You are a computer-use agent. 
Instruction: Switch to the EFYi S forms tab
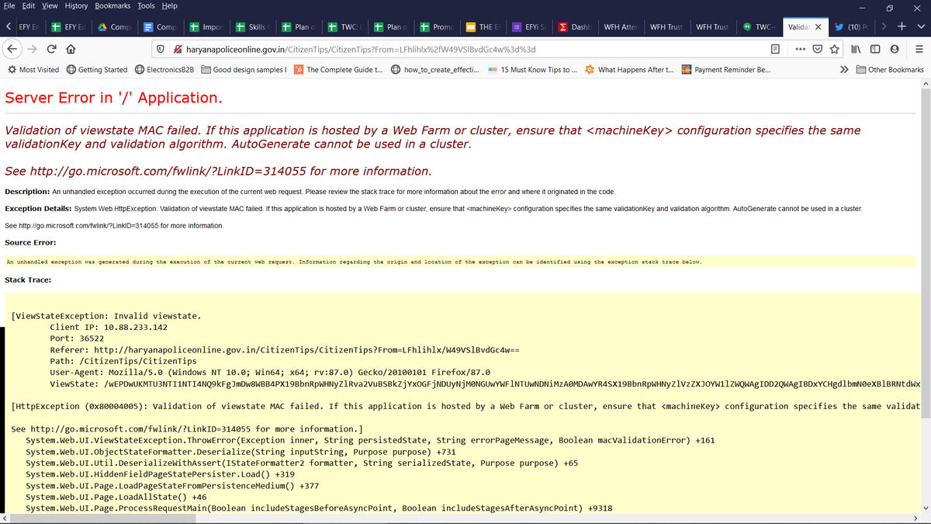click(x=529, y=26)
